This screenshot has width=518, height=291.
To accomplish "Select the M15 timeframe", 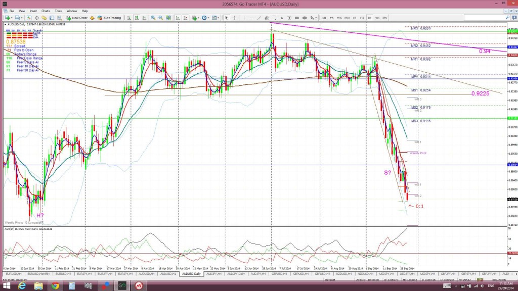I will tap(339, 18).
